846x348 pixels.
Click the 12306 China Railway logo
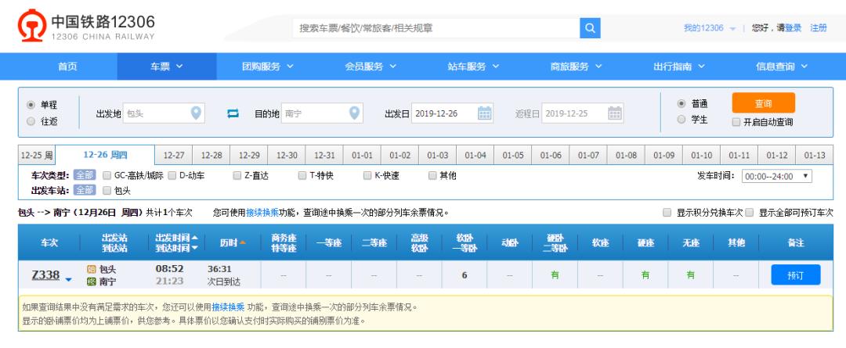pos(86,25)
